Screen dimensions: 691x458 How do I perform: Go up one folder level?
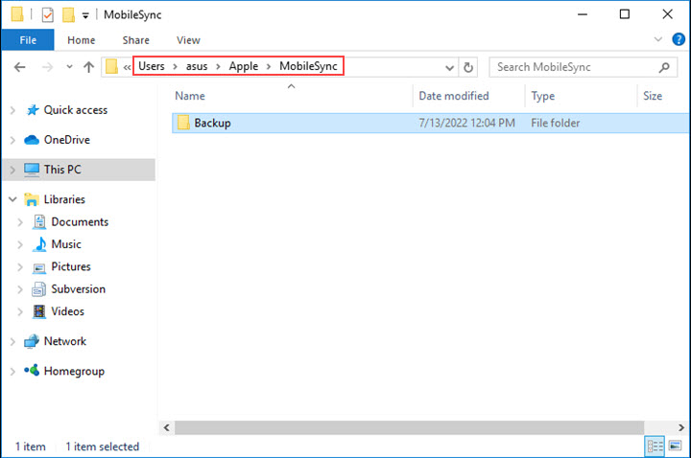[88, 67]
